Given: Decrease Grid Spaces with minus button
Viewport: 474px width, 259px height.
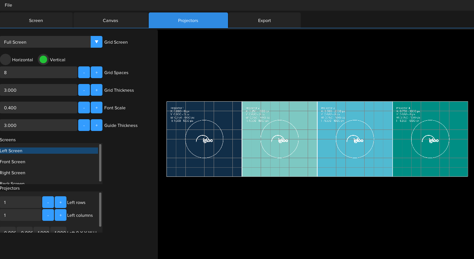Looking at the screenshot, I should click(x=84, y=73).
